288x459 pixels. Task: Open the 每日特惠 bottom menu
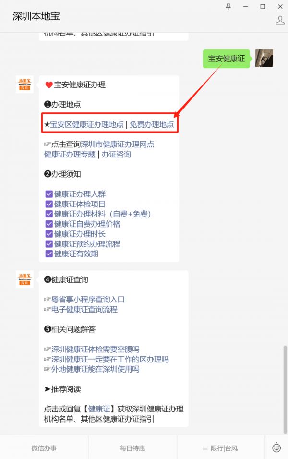pos(132,448)
